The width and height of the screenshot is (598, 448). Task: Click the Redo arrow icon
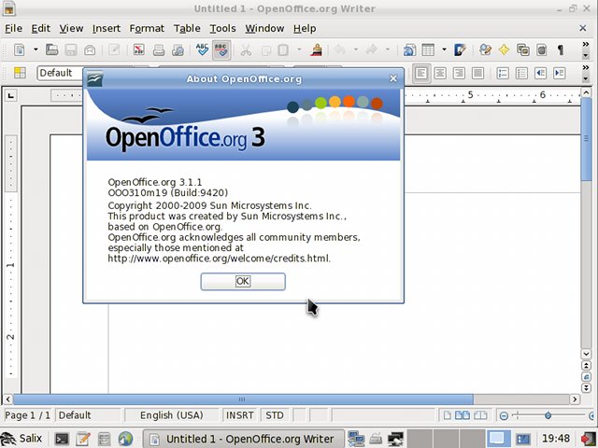[372, 49]
